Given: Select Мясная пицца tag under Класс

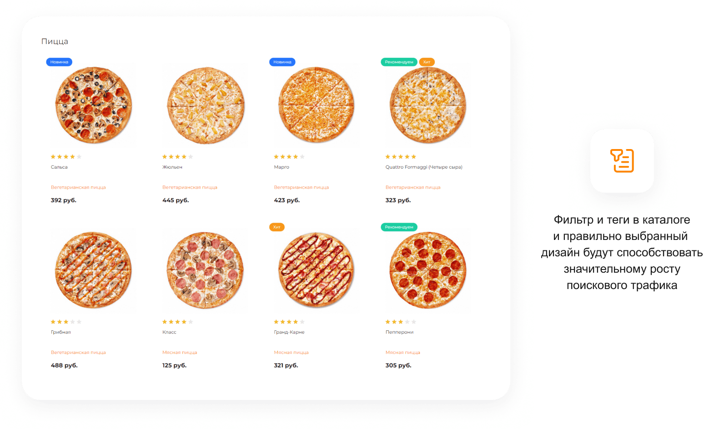Looking at the screenshot, I should point(180,352).
